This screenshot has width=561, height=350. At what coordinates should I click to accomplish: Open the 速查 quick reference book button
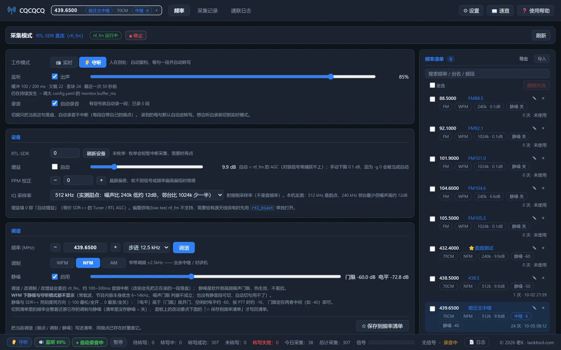[500, 10]
